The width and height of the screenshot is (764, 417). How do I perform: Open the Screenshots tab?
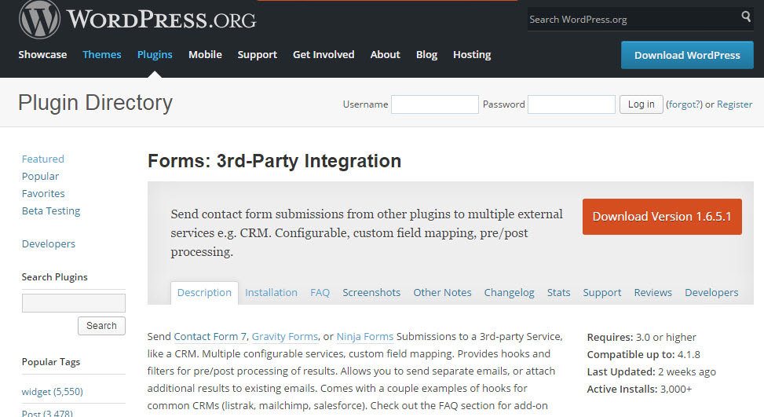pyautogui.click(x=371, y=293)
